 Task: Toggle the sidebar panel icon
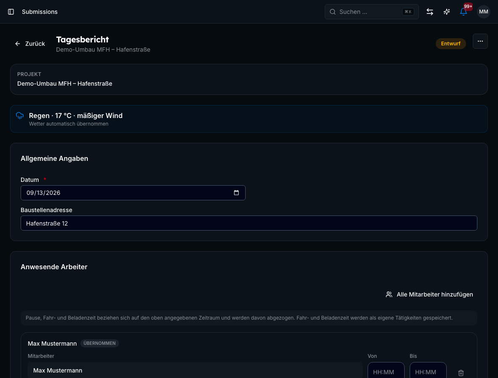[x=11, y=12]
